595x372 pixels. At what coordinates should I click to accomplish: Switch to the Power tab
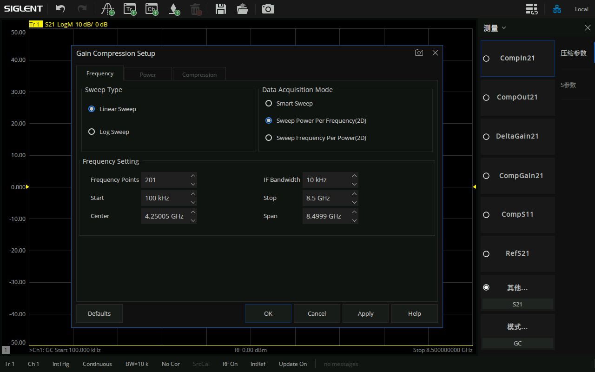pos(148,74)
